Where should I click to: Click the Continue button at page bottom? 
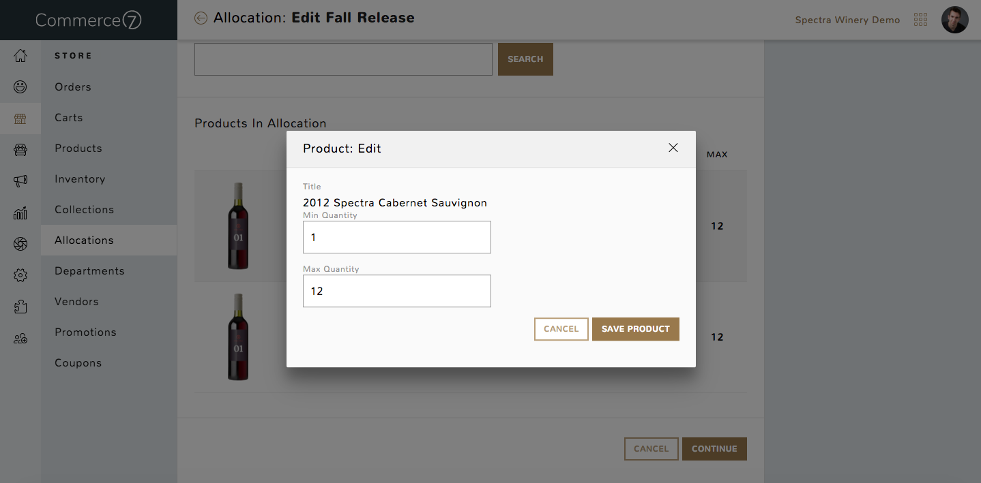[714, 449]
